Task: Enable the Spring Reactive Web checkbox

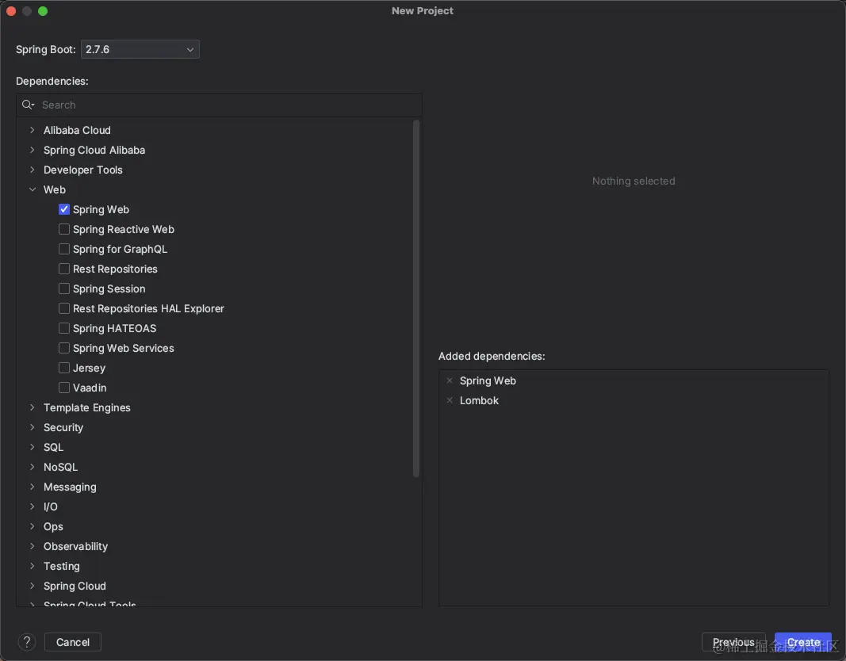Action: click(x=64, y=229)
